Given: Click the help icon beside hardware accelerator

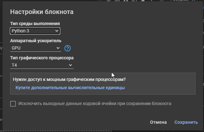Looking at the screenshot, I should pyautogui.click(x=67, y=48).
